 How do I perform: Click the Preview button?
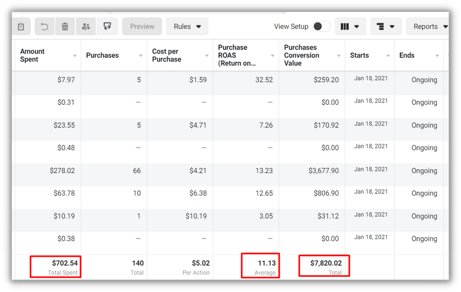[x=142, y=26]
